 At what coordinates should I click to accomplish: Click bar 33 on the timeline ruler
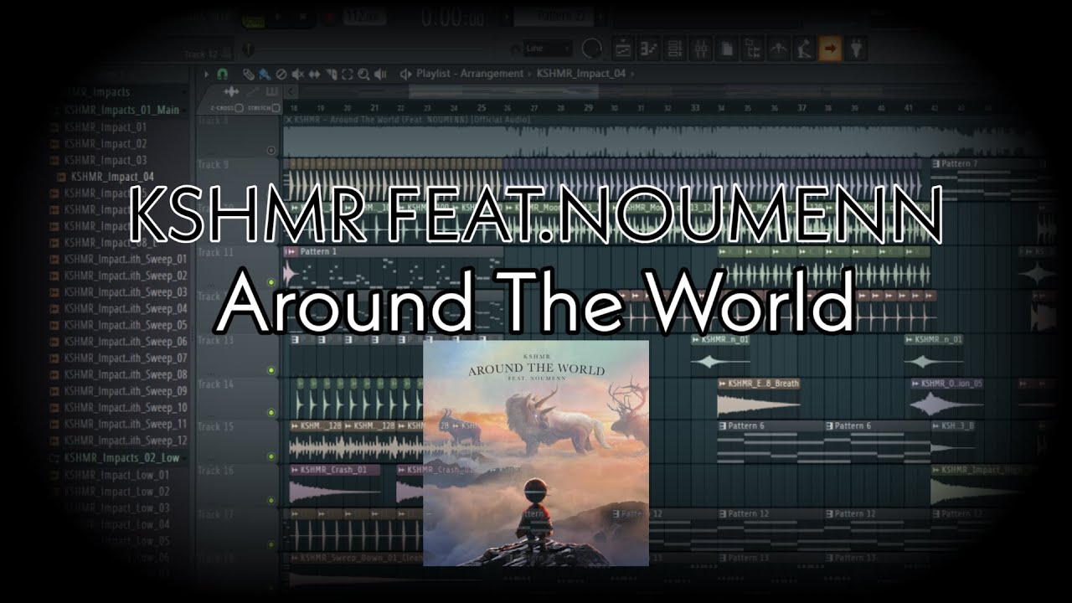click(695, 108)
